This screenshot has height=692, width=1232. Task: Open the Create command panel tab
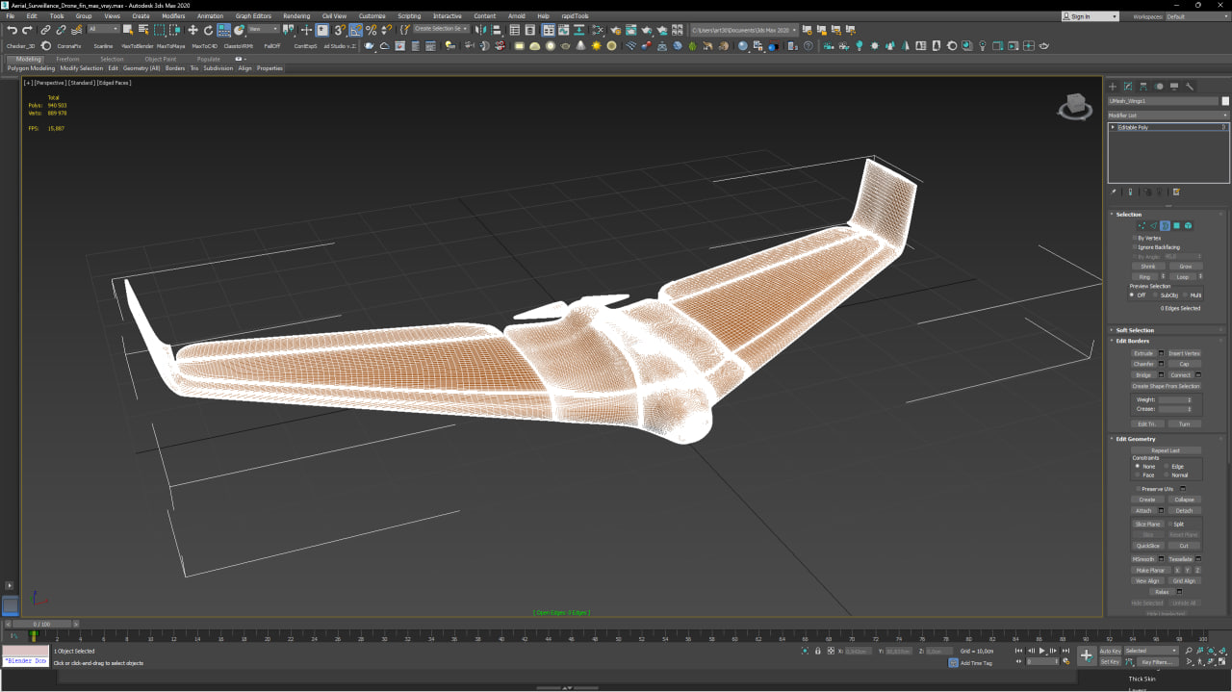click(1113, 87)
